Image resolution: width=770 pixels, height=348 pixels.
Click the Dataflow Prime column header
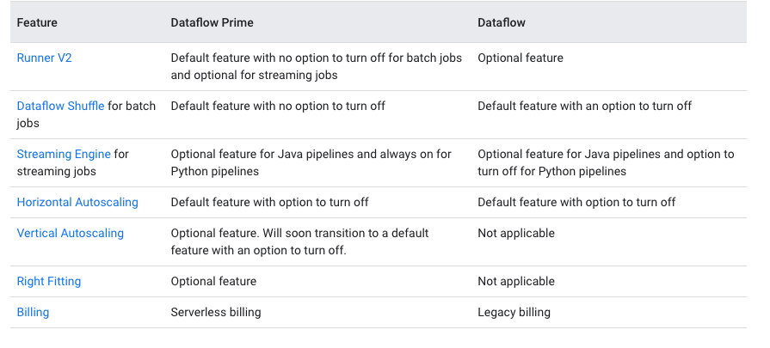pos(212,22)
